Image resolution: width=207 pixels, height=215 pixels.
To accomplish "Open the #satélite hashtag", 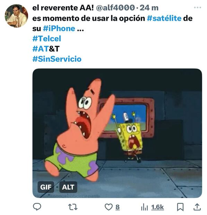I will click(164, 18).
